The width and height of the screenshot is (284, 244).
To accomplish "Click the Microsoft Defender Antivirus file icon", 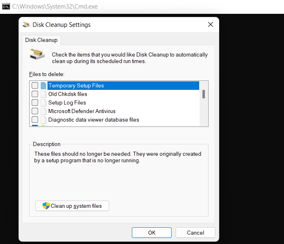I will (x=43, y=111).
